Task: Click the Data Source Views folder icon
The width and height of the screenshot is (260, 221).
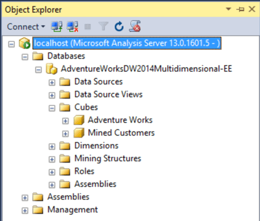Action: 65,94
